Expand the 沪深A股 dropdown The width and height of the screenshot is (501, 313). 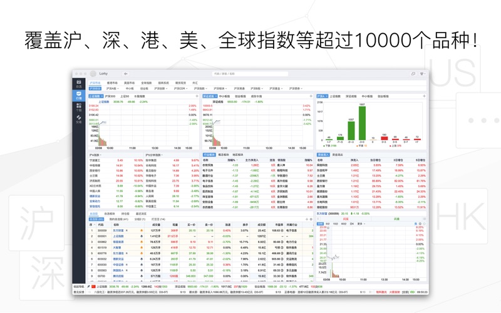113,88
